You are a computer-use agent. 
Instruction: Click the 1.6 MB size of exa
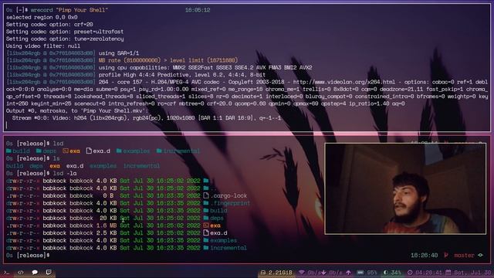(107, 225)
